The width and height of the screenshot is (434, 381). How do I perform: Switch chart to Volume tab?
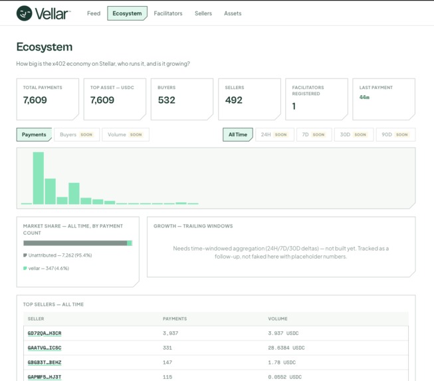pyautogui.click(x=126, y=134)
